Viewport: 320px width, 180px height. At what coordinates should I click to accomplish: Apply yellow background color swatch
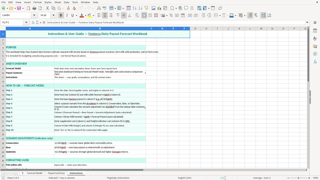tap(90, 15)
